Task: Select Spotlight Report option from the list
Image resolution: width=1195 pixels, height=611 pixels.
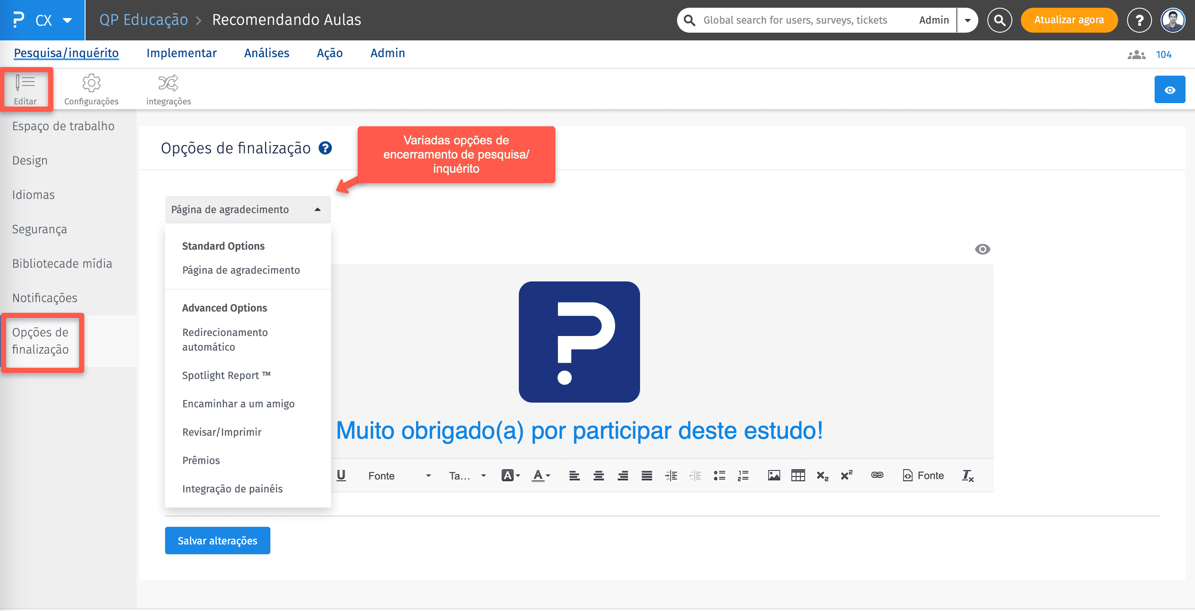Action: pyautogui.click(x=226, y=375)
